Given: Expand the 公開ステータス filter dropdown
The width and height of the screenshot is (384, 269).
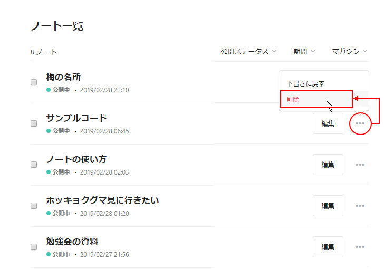Looking at the screenshot, I should 248,52.
